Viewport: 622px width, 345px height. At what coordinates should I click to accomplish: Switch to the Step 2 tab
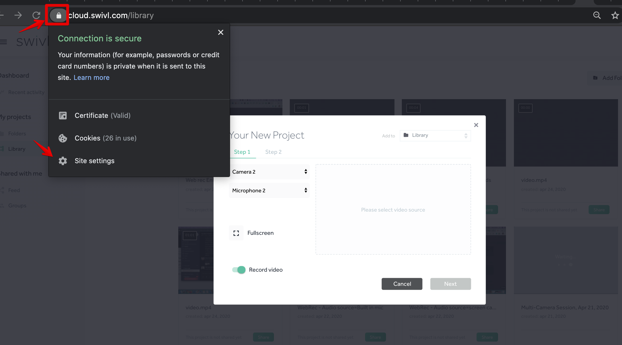(273, 152)
